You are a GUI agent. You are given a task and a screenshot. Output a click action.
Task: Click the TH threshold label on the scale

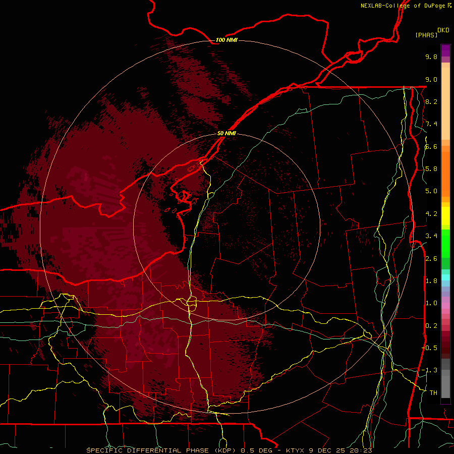[433, 392]
